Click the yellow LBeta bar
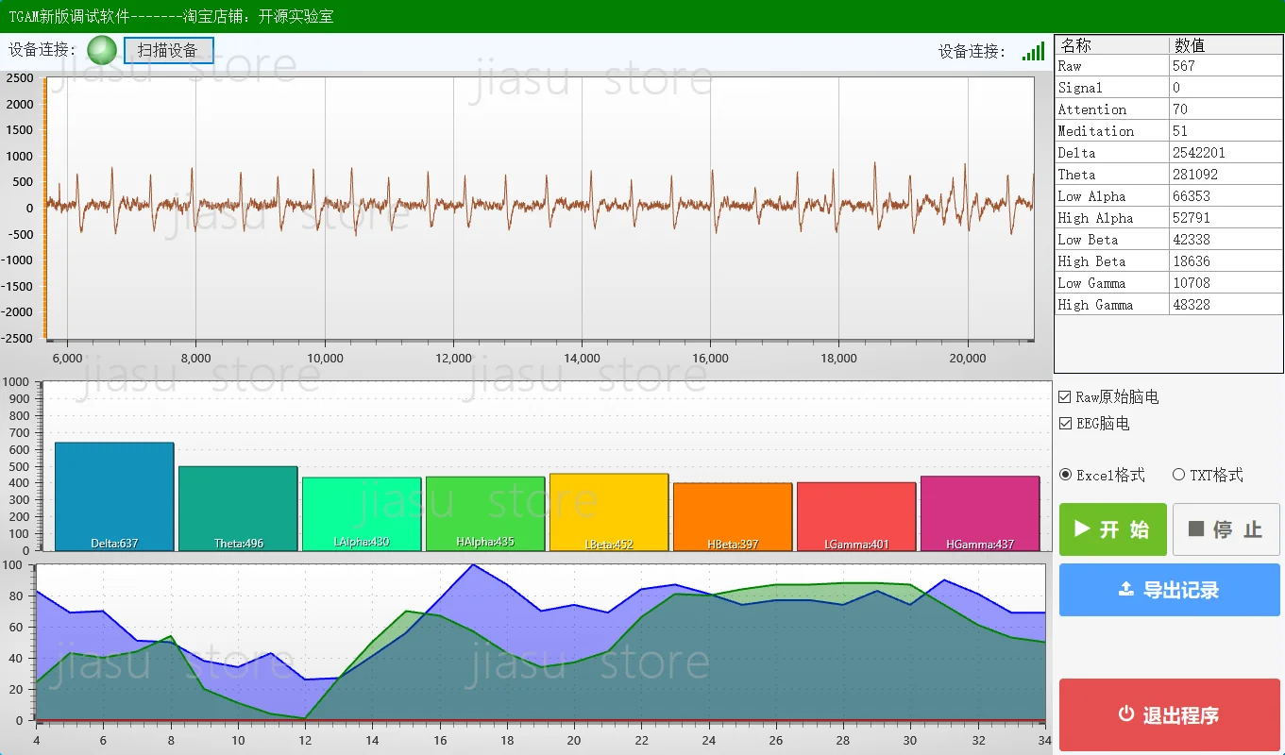This screenshot has height=755, width=1285. (609, 510)
